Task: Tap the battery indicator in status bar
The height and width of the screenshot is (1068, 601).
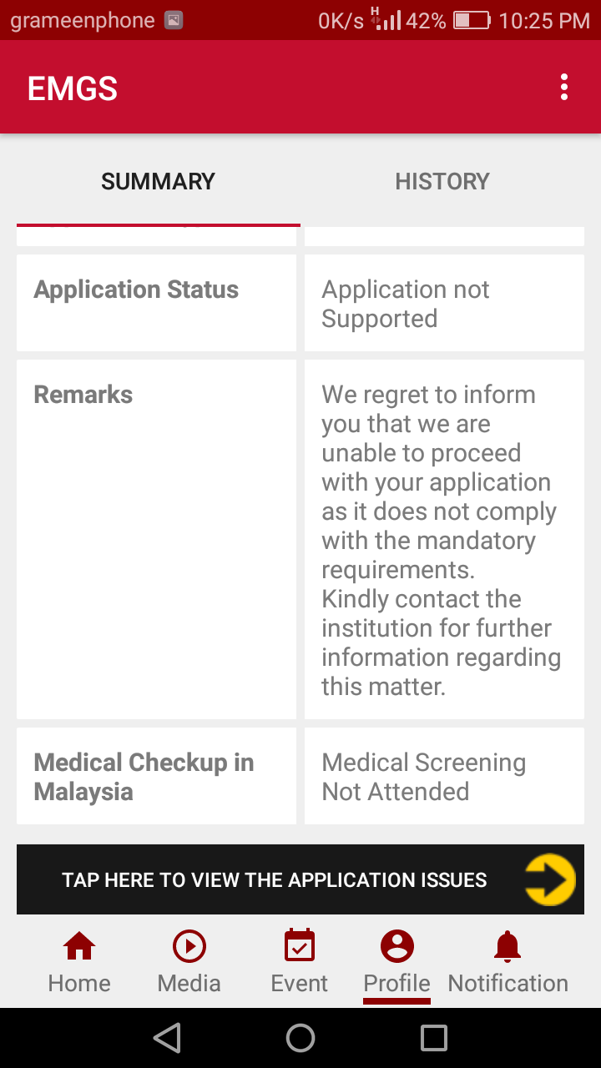Action: click(x=471, y=21)
